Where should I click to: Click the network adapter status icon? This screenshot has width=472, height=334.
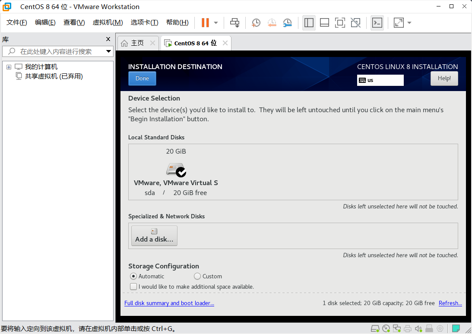click(397, 328)
